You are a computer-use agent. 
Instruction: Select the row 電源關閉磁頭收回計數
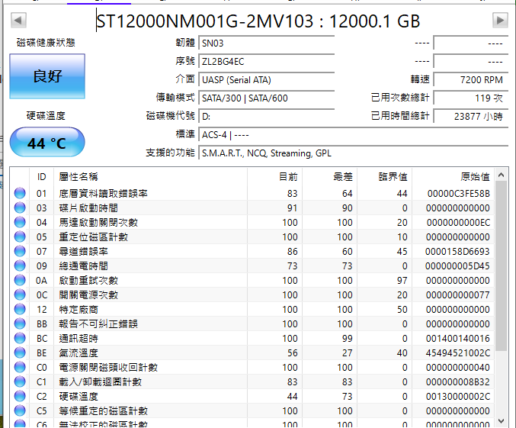tap(252, 367)
